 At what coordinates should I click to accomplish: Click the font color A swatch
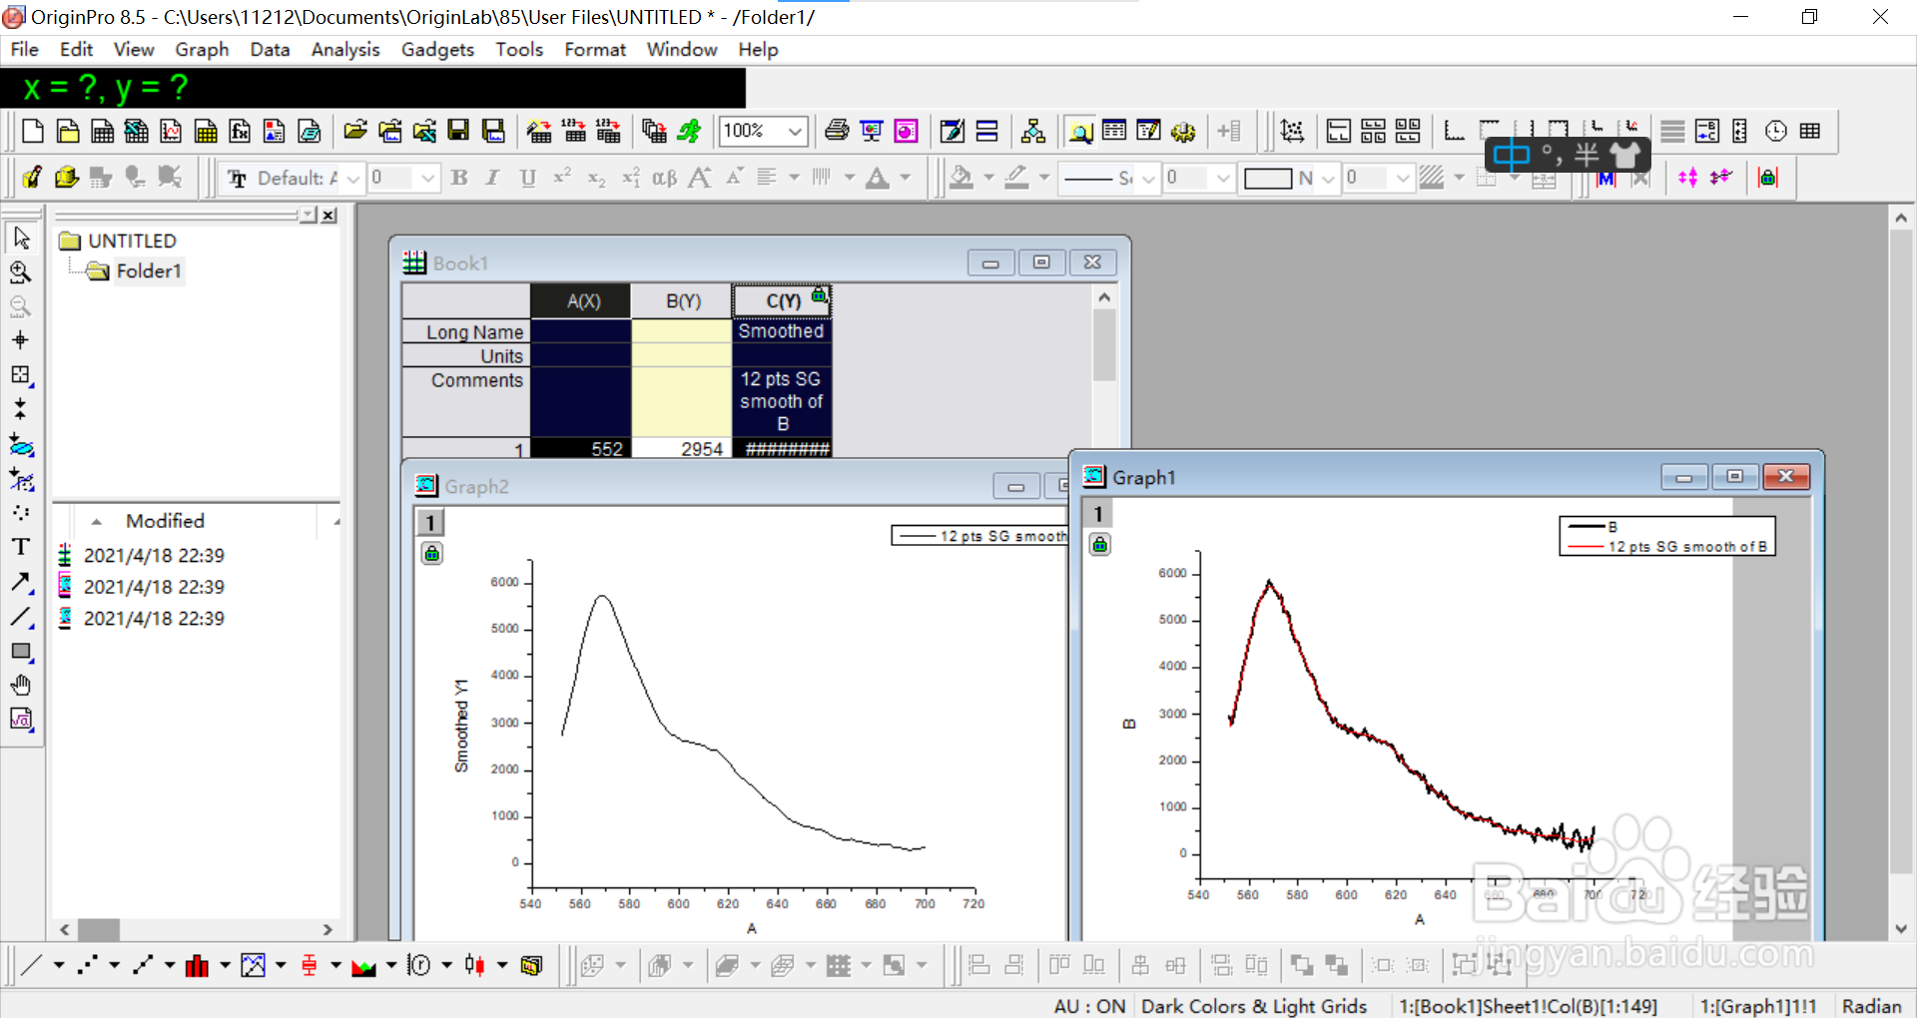878,178
